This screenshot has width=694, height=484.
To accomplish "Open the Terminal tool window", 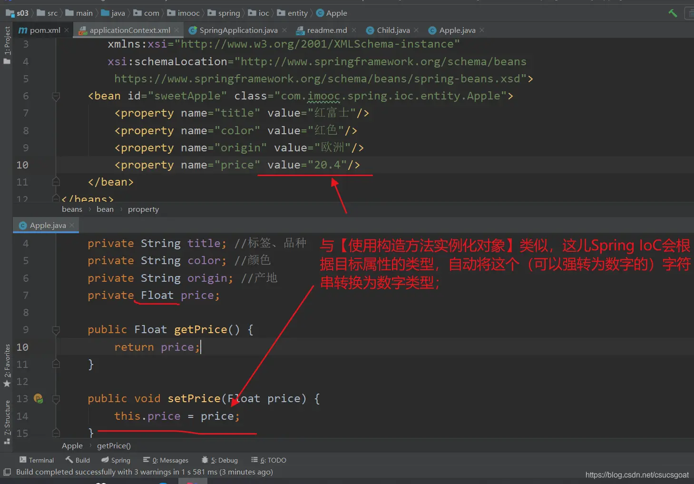I will pyautogui.click(x=37, y=460).
